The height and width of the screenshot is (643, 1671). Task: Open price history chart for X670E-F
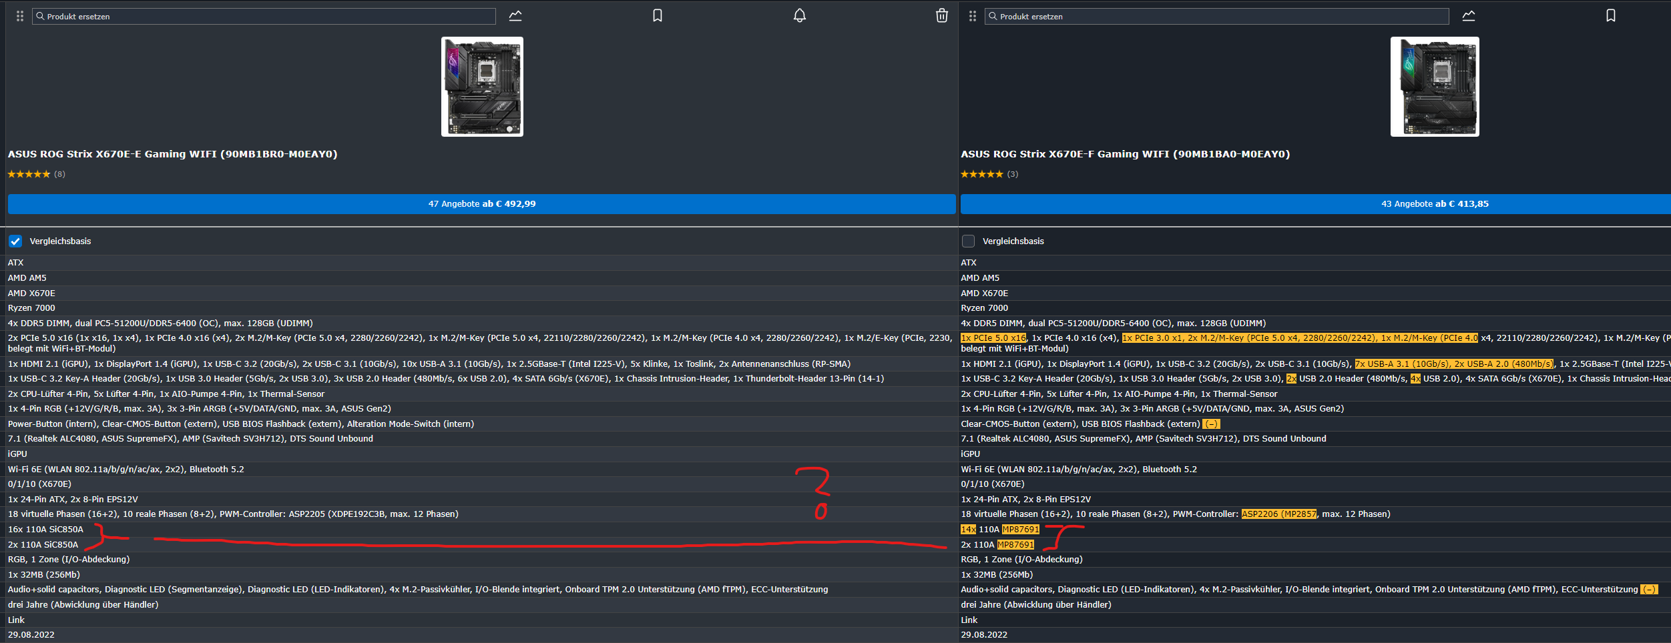(x=1469, y=15)
